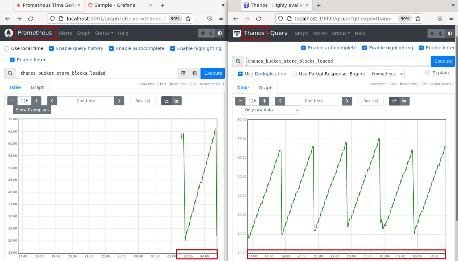Switch Thanos to dark theme with moon icon

(x=441, y=34)
